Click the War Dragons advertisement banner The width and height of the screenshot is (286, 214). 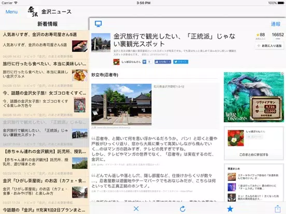[254, 97]
